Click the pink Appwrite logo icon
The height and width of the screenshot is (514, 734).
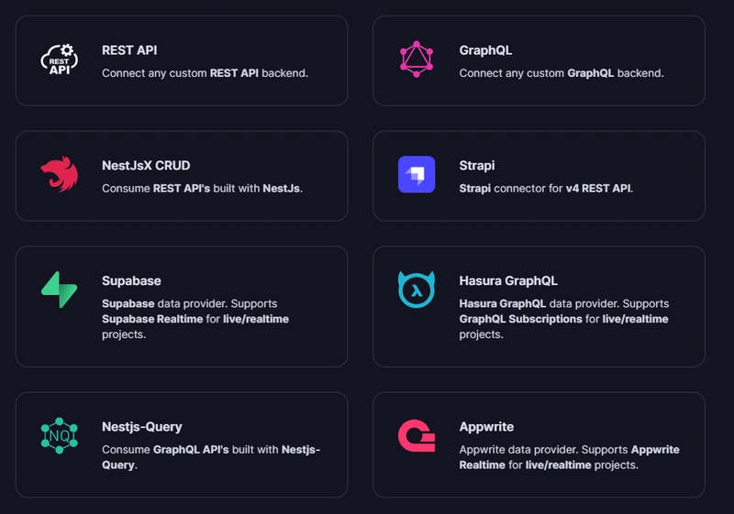[417, 435]
